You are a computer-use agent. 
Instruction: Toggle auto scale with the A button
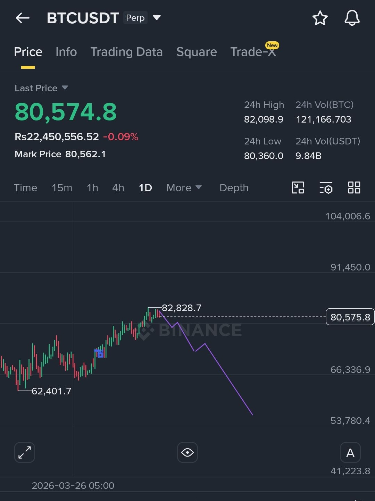(x=350, y=452)
